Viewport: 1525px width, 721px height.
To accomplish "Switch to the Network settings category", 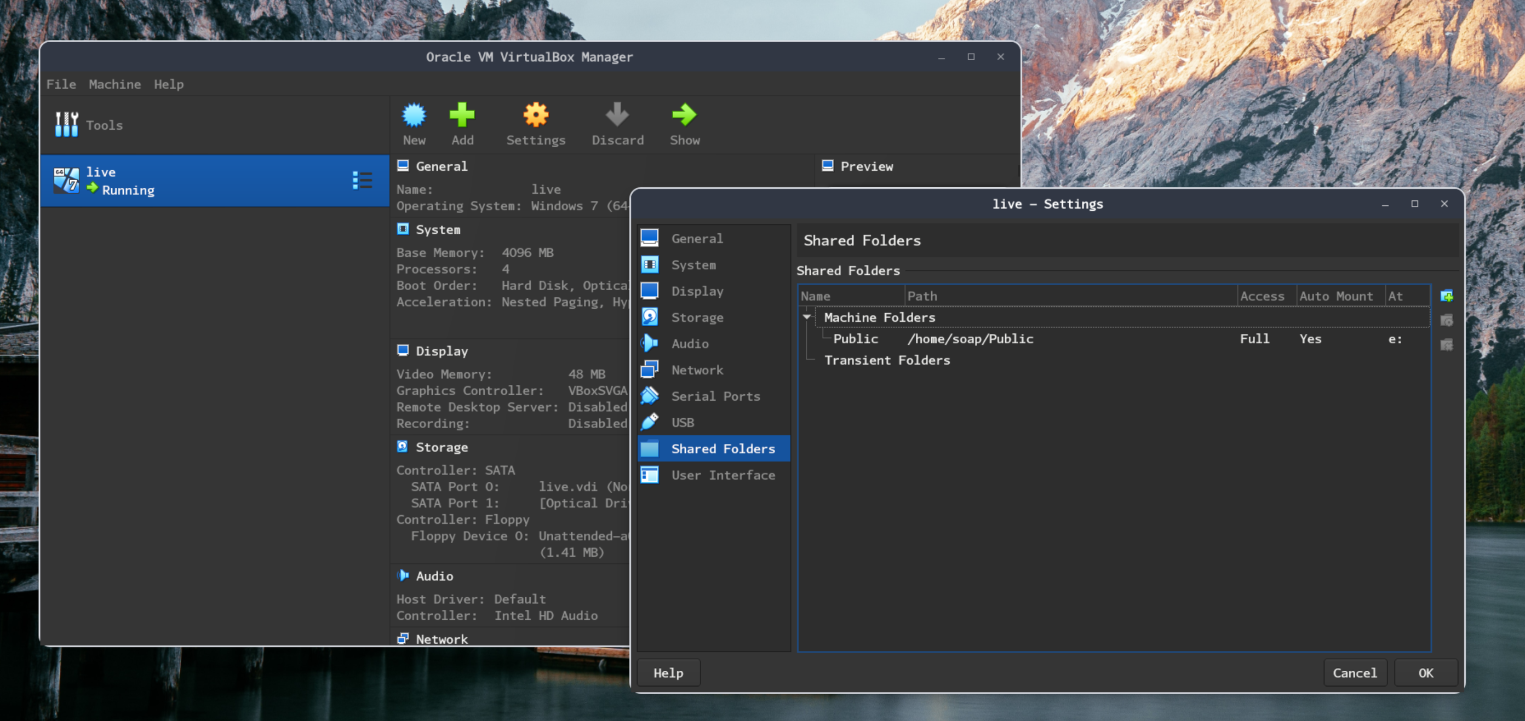I will click(x=697, y=370).
